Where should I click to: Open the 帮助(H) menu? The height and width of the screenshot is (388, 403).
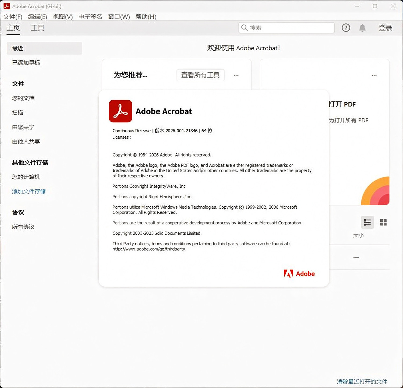click(x=146, y=17)
